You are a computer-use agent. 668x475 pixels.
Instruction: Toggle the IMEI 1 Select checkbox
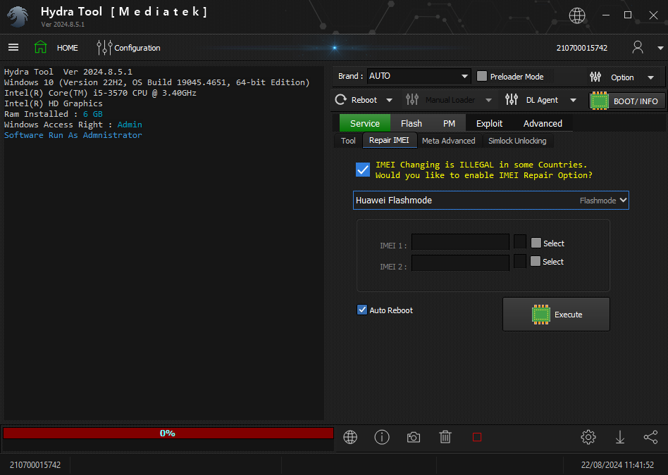(536, 243)
